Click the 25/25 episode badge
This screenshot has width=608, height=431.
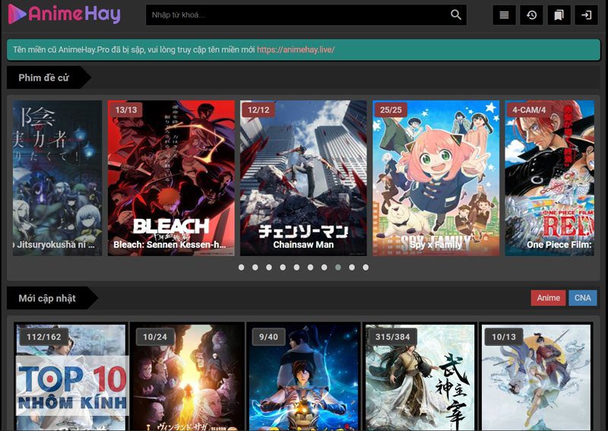(391, 109)
